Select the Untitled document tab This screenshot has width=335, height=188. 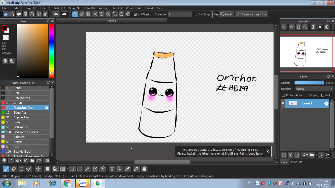tap(111, 21)
